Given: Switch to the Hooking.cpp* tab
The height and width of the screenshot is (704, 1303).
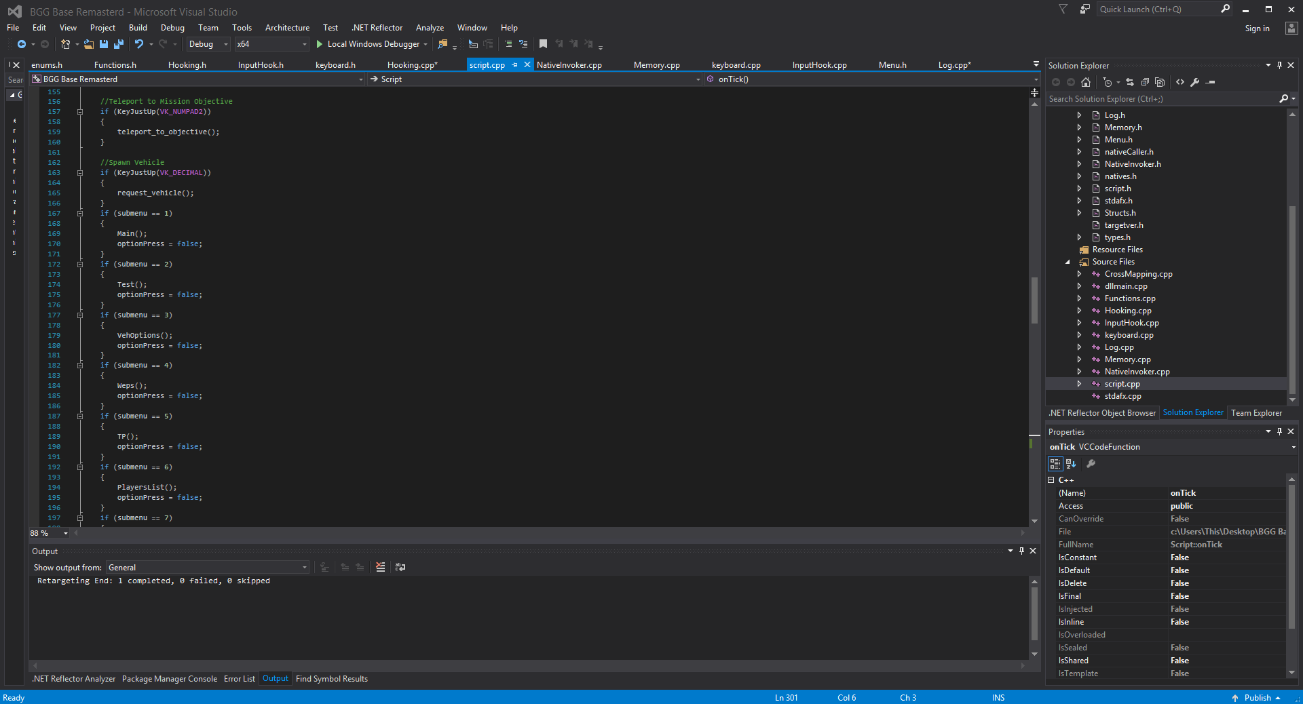Looking at the screenshot, I should coord(413,65).
